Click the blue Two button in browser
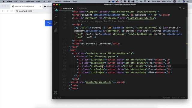This screenshot has width=192, height=108. coord(49,23)
